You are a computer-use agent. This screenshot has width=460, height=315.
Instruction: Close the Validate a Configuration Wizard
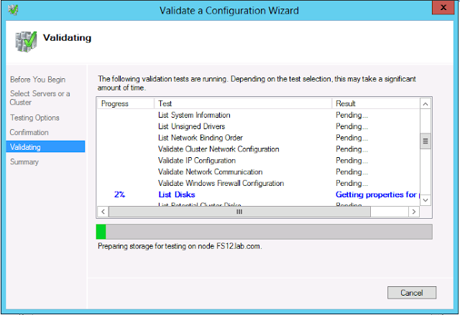pyautogui.click(x=443, y=7)
